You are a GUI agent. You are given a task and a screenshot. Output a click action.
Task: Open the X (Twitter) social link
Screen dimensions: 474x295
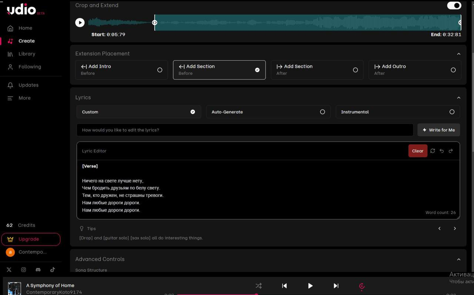click(x=9, y=270)
